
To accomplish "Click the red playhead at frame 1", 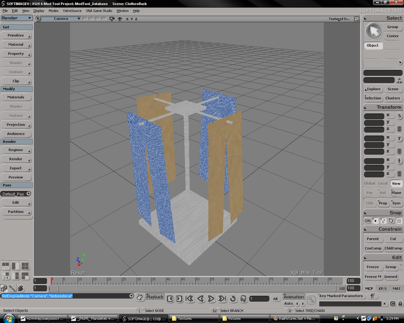I will [x=52, y=280].
